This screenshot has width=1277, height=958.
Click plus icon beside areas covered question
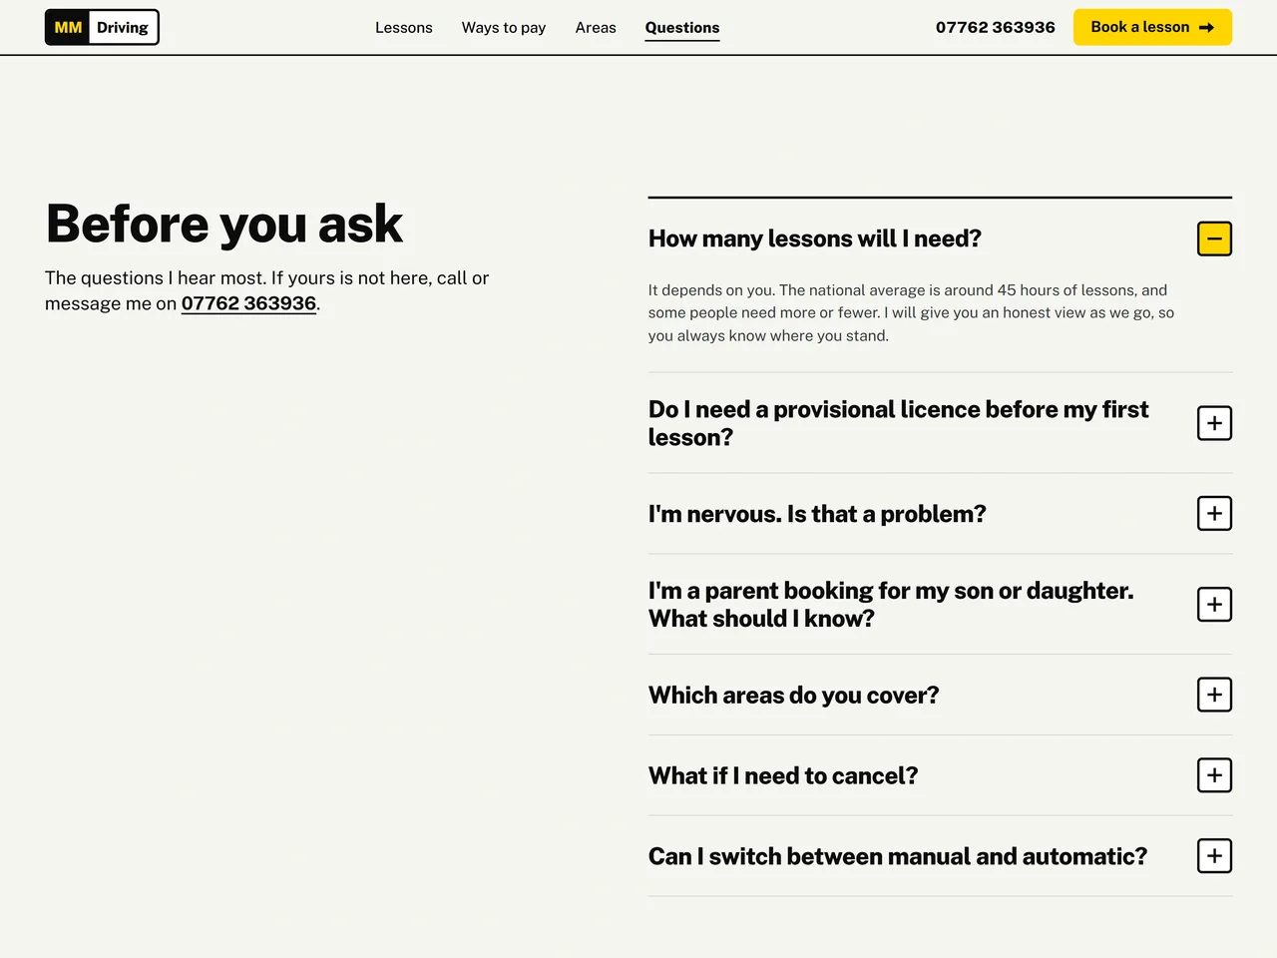click(1214, 695)
